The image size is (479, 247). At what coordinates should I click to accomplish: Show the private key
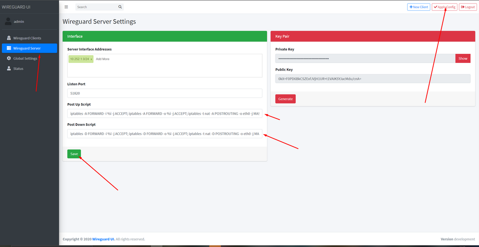(x=463, y=59)
